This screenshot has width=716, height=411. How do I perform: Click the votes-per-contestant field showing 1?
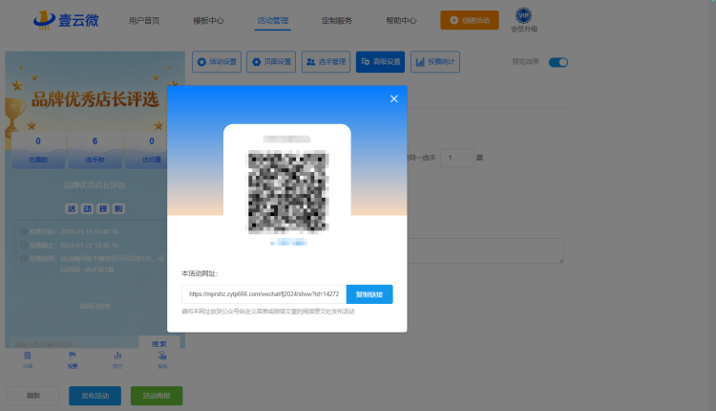[x=457, y=158]
